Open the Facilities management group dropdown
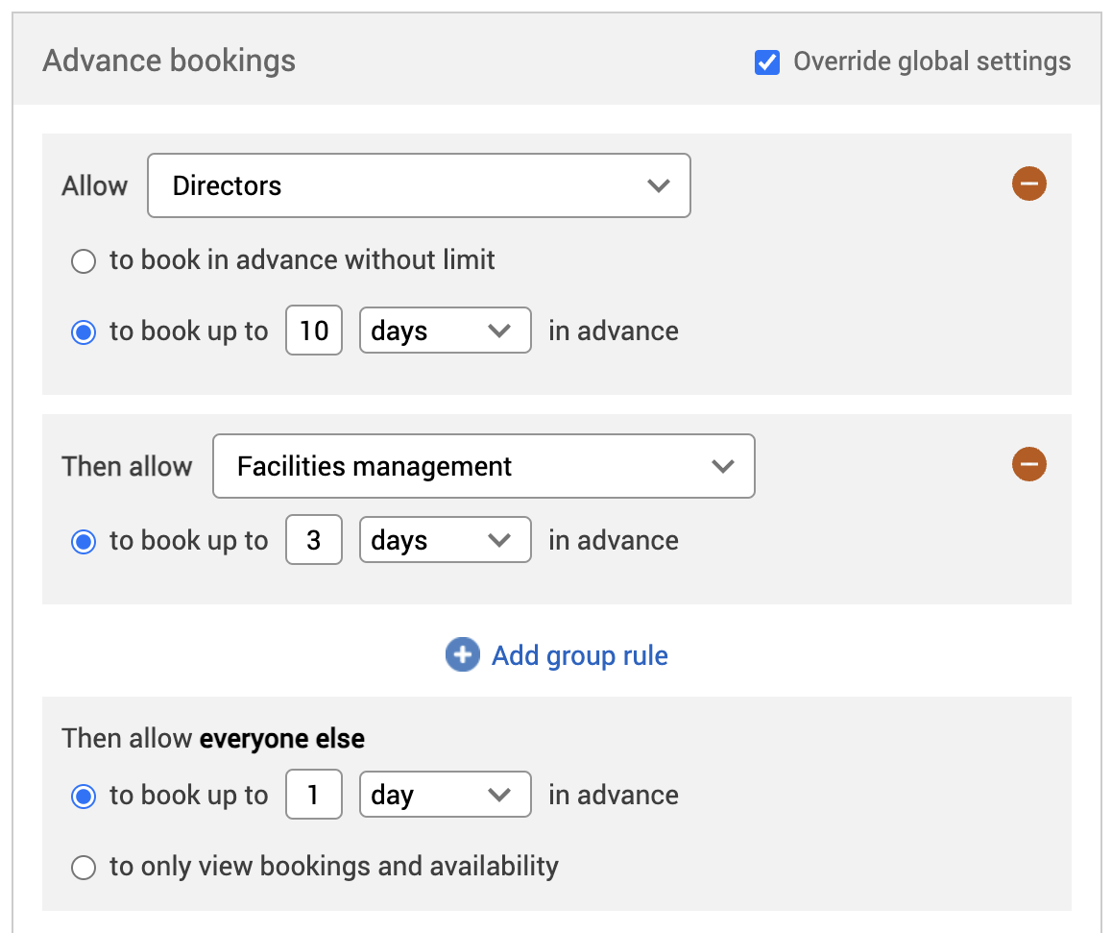The width and height of the screenshot is (1112, 933). pos(483,467)
